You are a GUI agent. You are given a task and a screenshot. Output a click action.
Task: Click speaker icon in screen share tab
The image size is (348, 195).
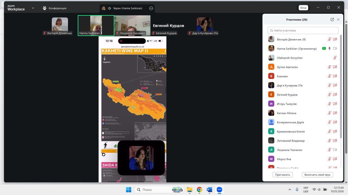[x=109, y=8]
